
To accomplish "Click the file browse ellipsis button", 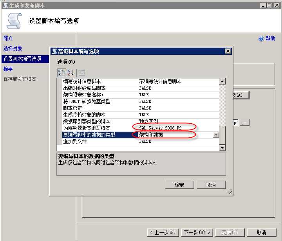I will [x=244, y=123].
